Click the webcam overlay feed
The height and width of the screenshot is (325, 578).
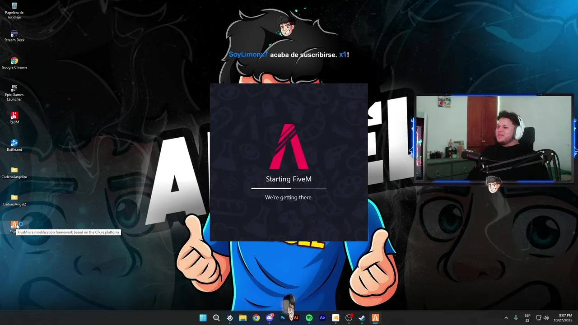tap(494, 139)
